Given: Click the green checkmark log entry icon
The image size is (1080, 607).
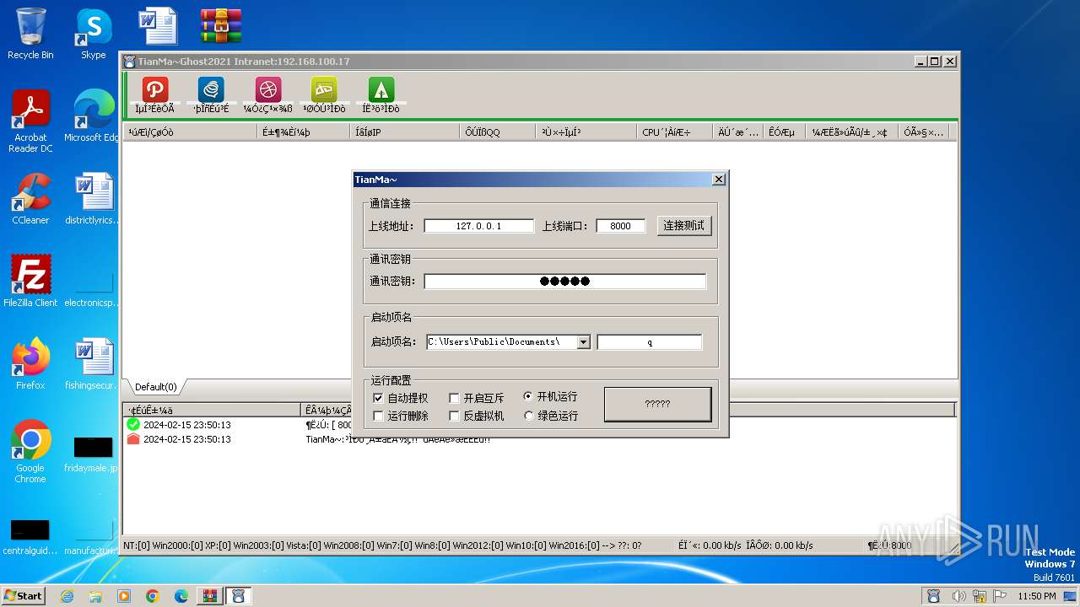Looking at the screenshot, I should pos(133,425).
